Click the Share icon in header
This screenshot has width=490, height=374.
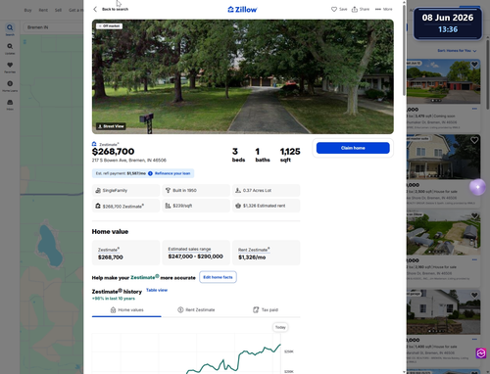tap(361, 9)
